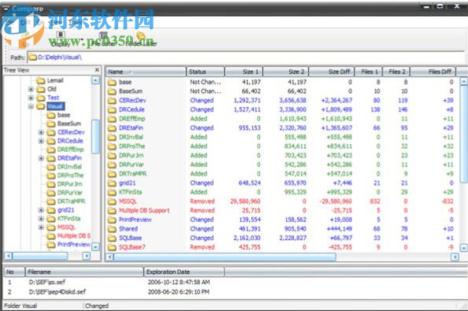Image resolution: width=468 pixels, height=311 pixels.
Task: Click tree view vertical scrollbar up arrow
Action: [95, 80]
